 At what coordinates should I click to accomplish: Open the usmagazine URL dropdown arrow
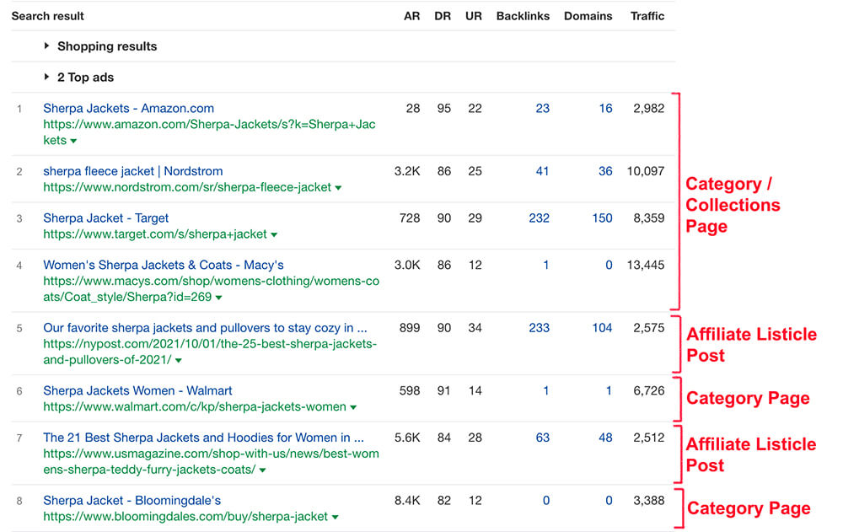point(262,470)
